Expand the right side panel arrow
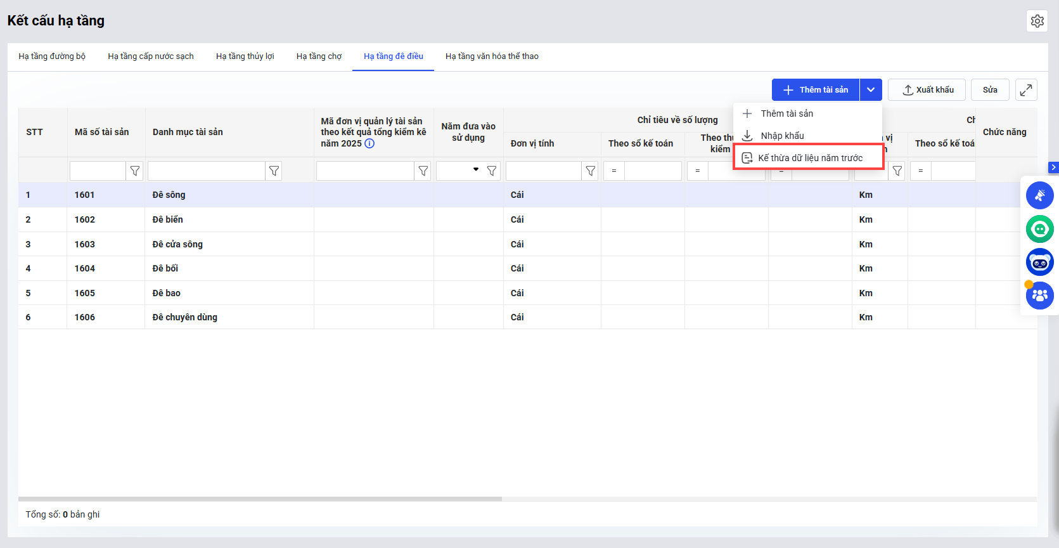The width and height of the screenshot is (1059, 548). coord(1053,167)
